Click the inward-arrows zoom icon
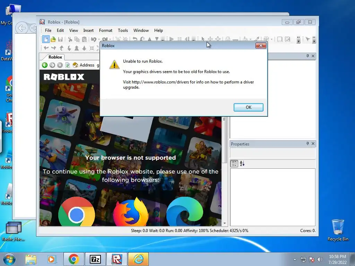This screenshot has height=266, width=355. point(92,48)
